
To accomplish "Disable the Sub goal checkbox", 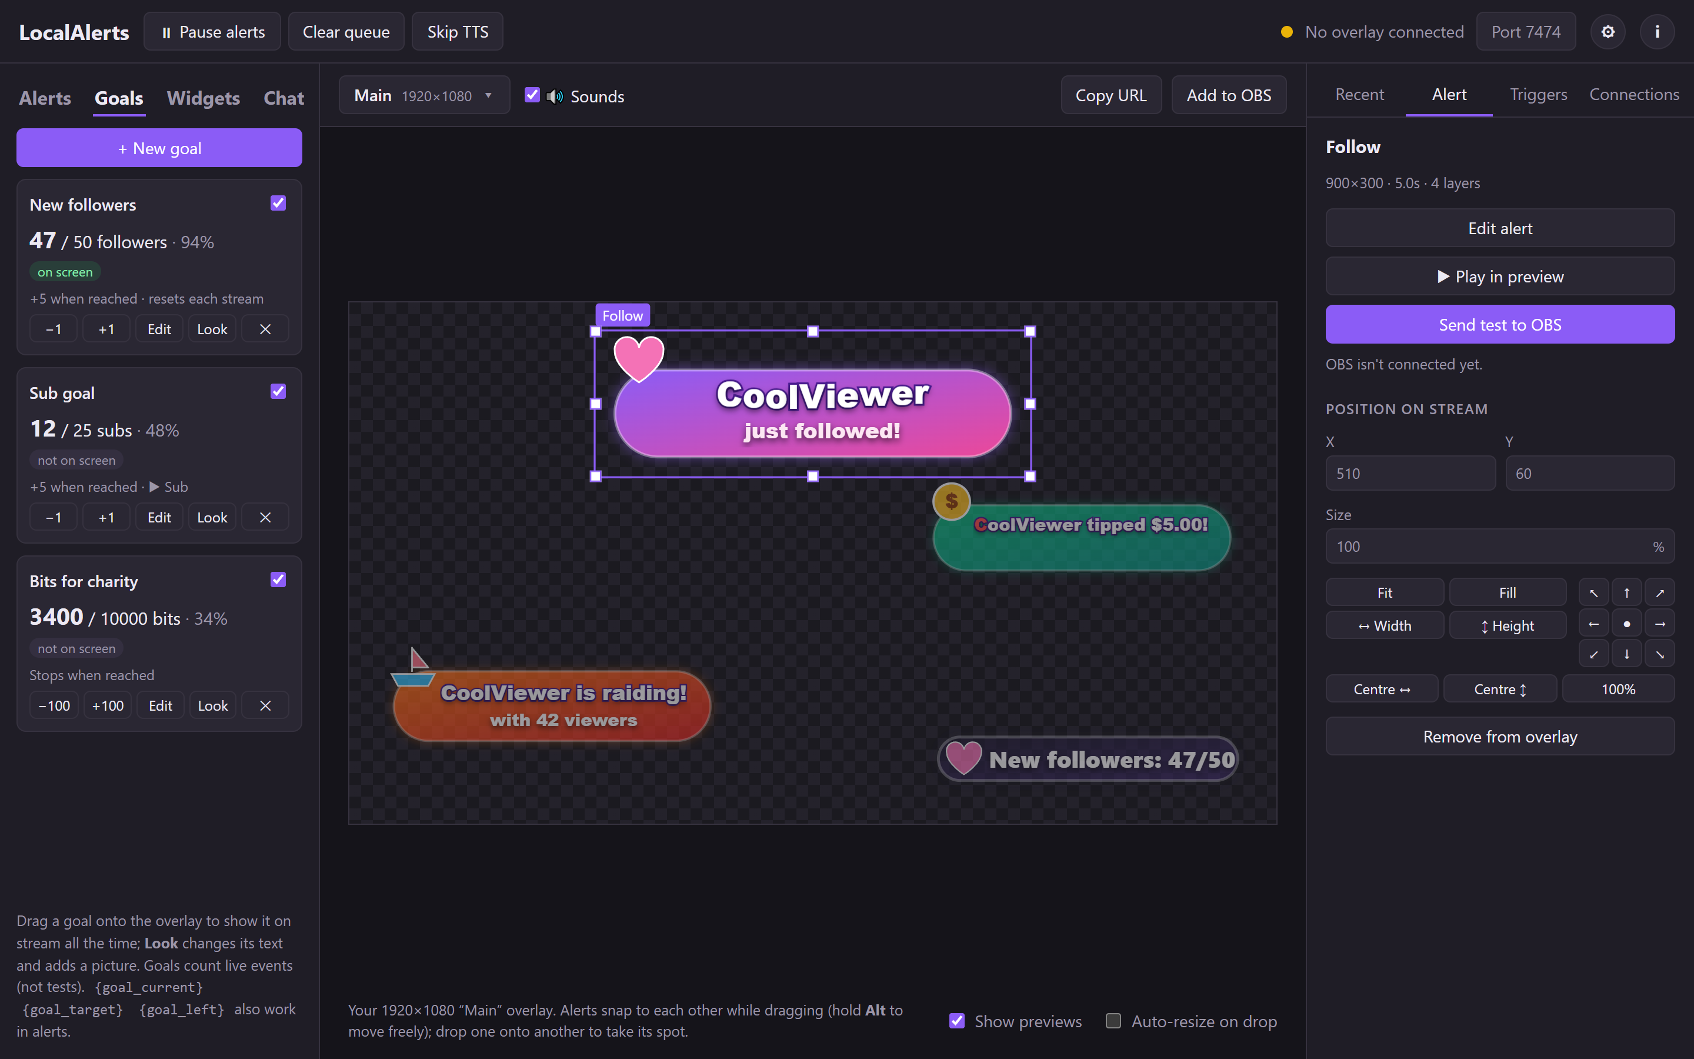I will (x=278, y=391).
